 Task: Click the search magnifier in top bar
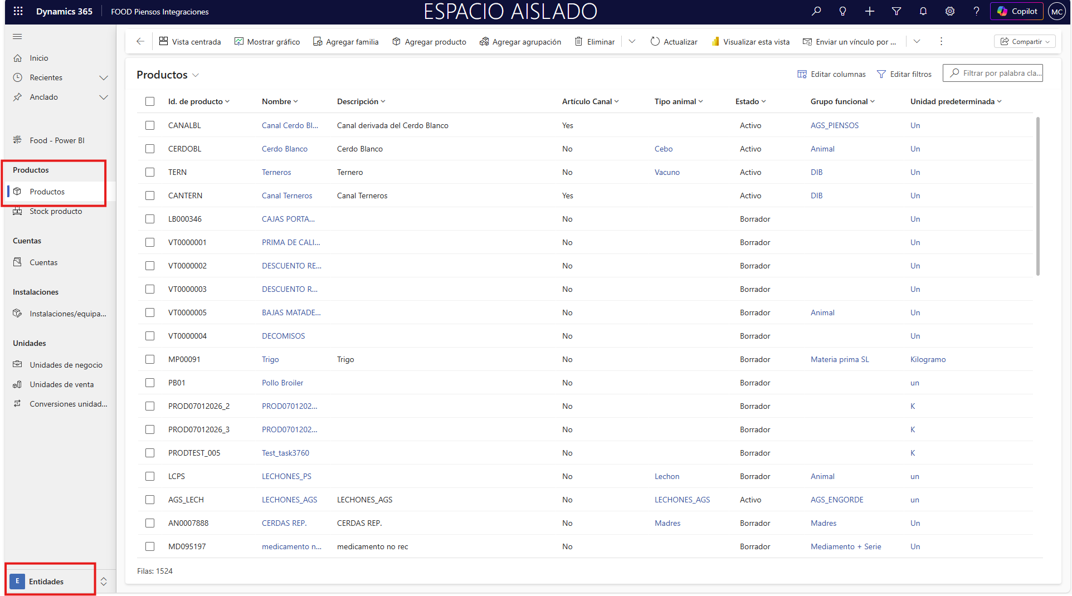[816, 11]
